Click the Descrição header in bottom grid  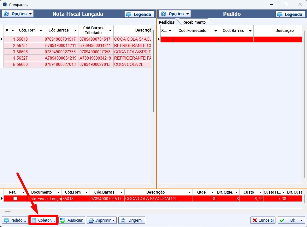pyautogui.click(x=155, y=192)
